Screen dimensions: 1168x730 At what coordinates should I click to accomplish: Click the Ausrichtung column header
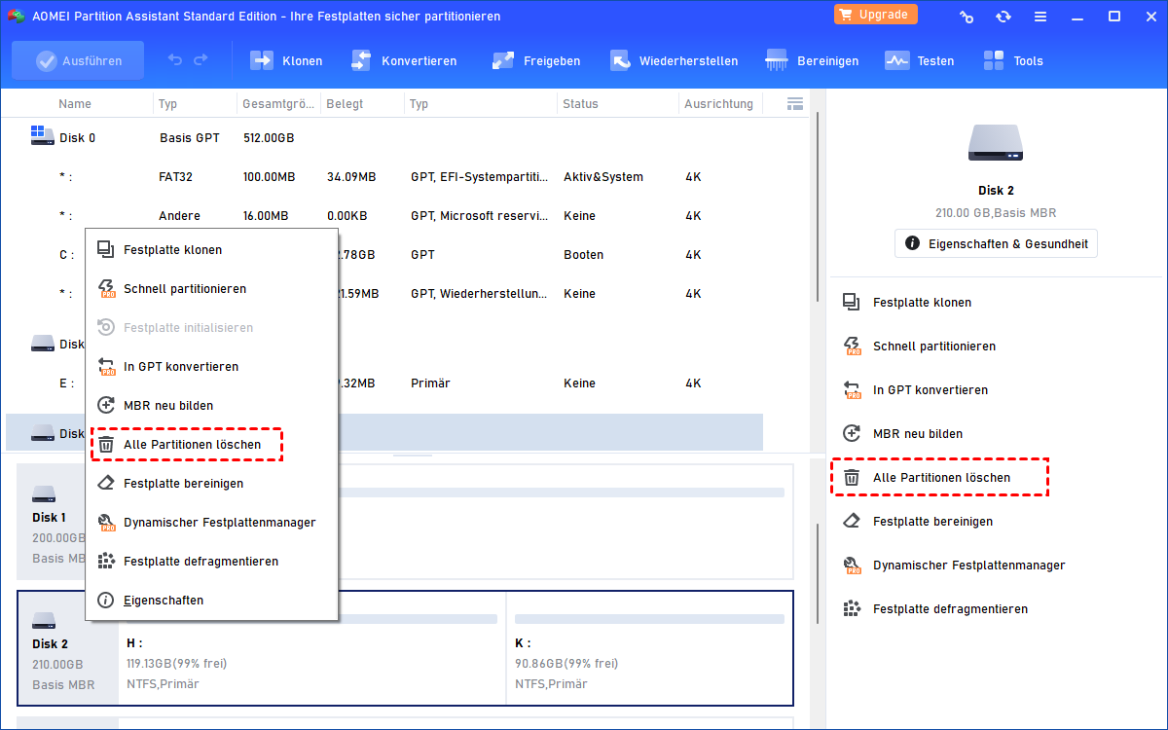pos(718,104)
